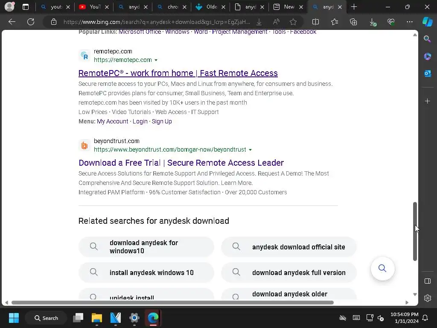Open Outlook icon in sidebar
The width and height of the screenshot is (437, 328).
[427, 73]
